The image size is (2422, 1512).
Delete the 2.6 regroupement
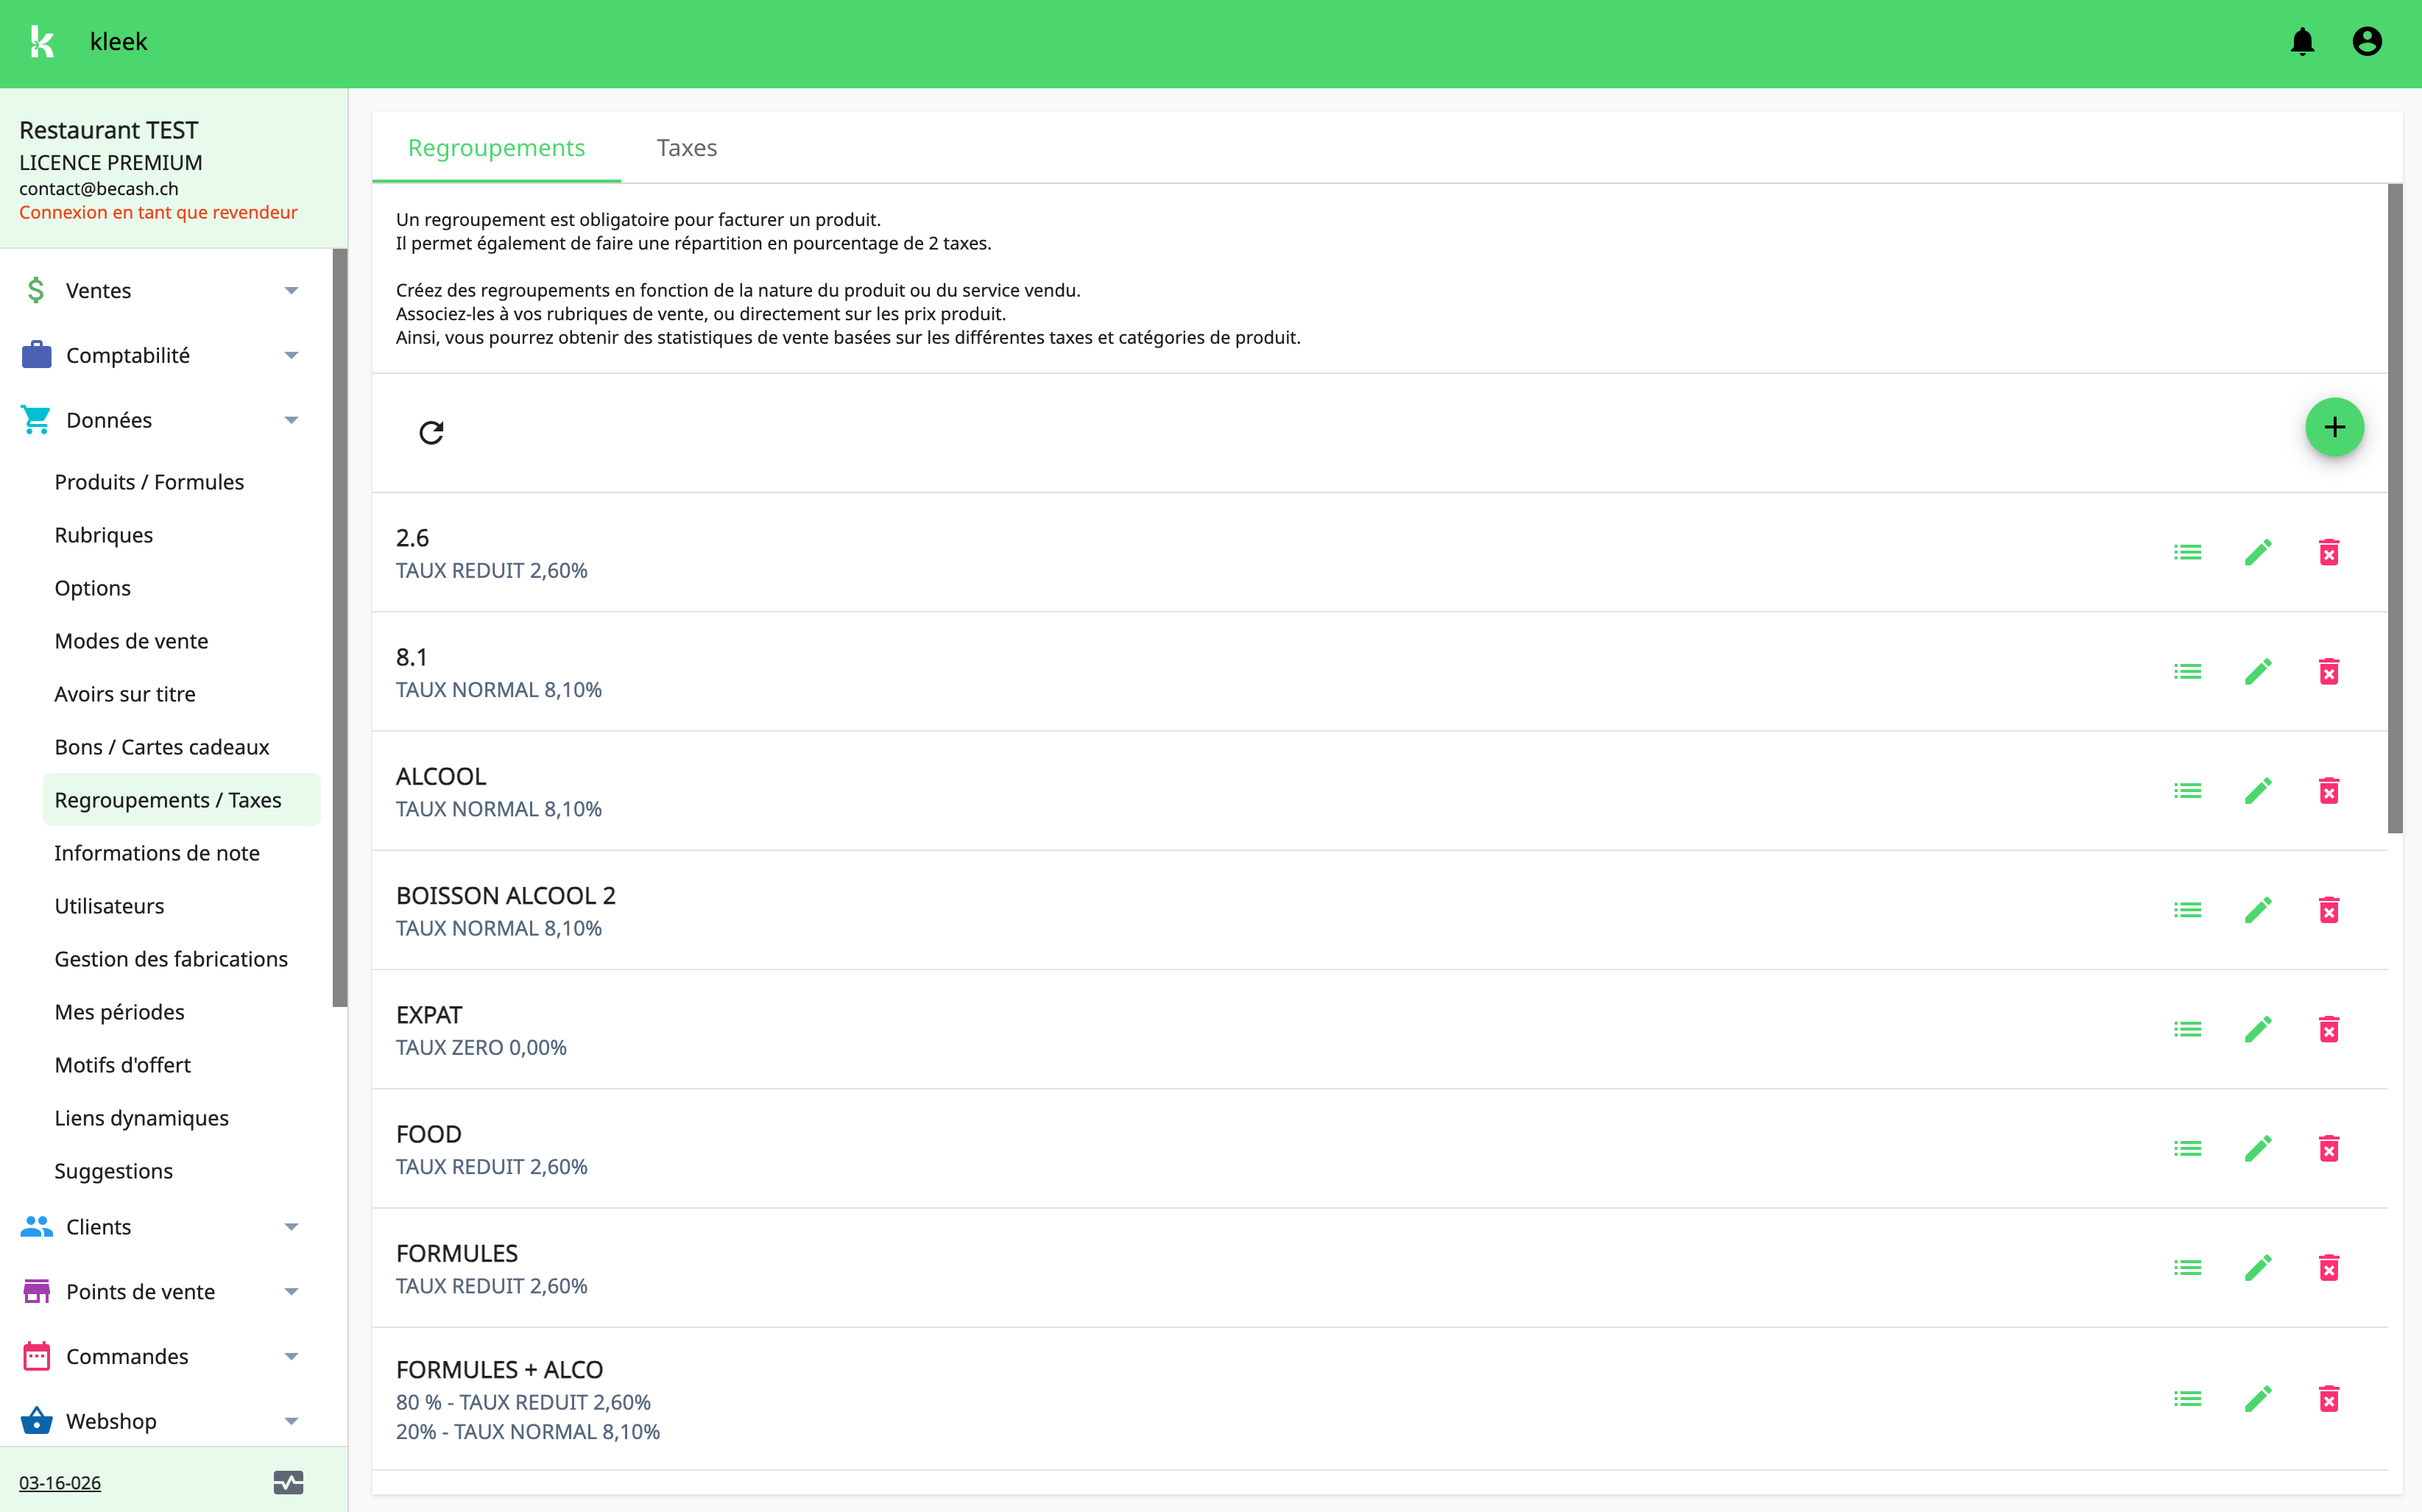point(2329,552)
